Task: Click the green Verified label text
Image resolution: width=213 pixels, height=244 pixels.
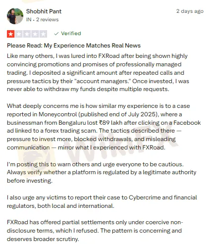Action: click(x=71, y=34)
